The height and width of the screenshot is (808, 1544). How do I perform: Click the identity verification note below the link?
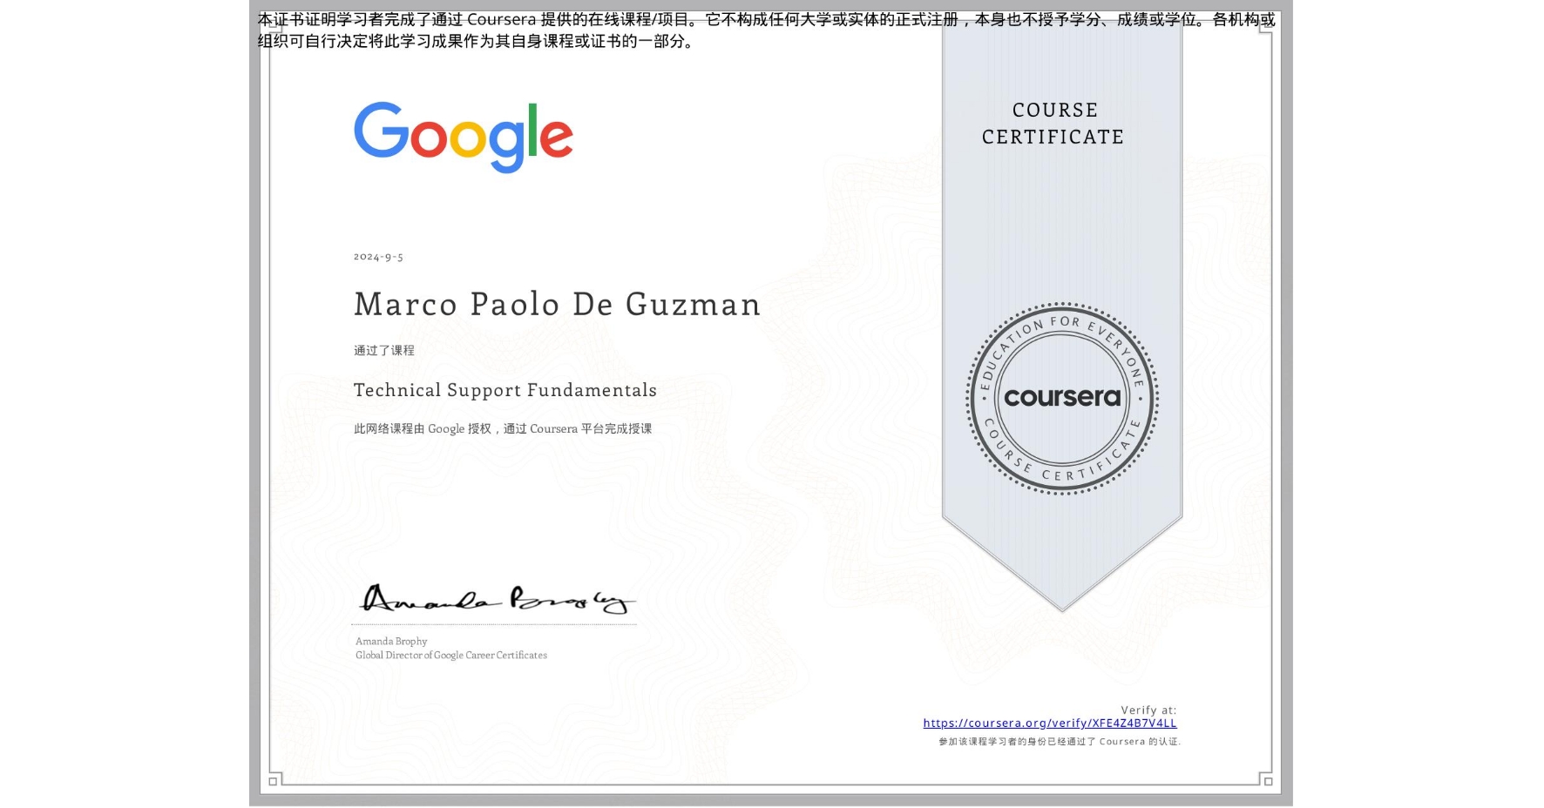pos(1060,742)
